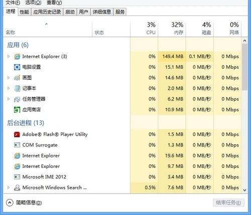Switch to the 服务 tab
251x215 pixels.
point(120,12)
